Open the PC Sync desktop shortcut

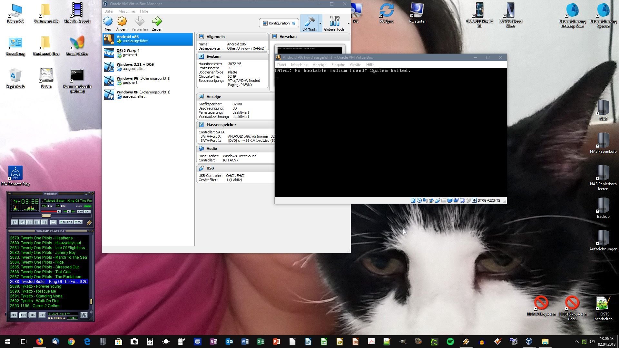387,13
